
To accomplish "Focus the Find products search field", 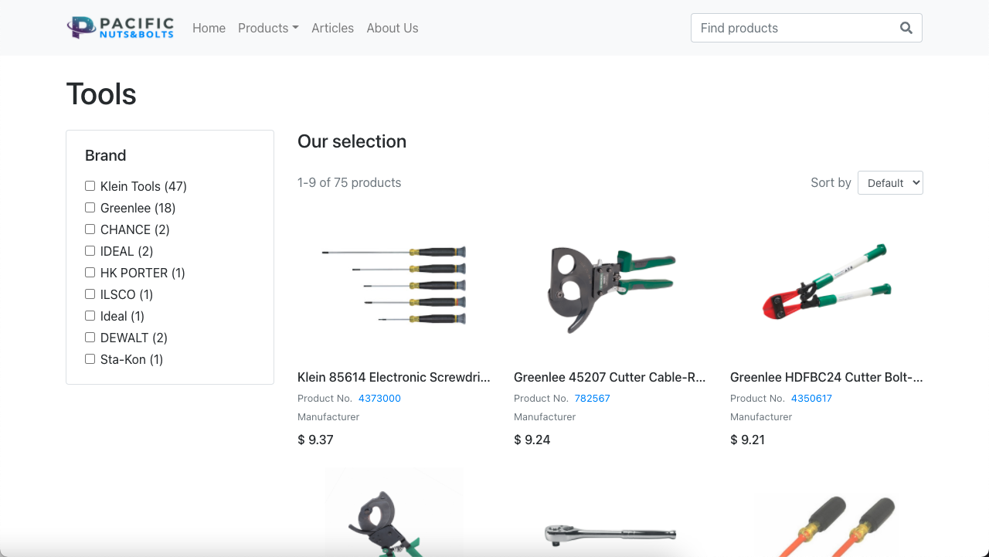I will [x=791, y=28].
